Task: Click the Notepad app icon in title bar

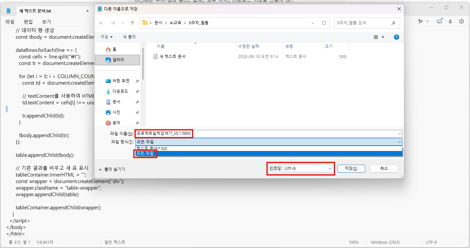Action: (9, 11)
